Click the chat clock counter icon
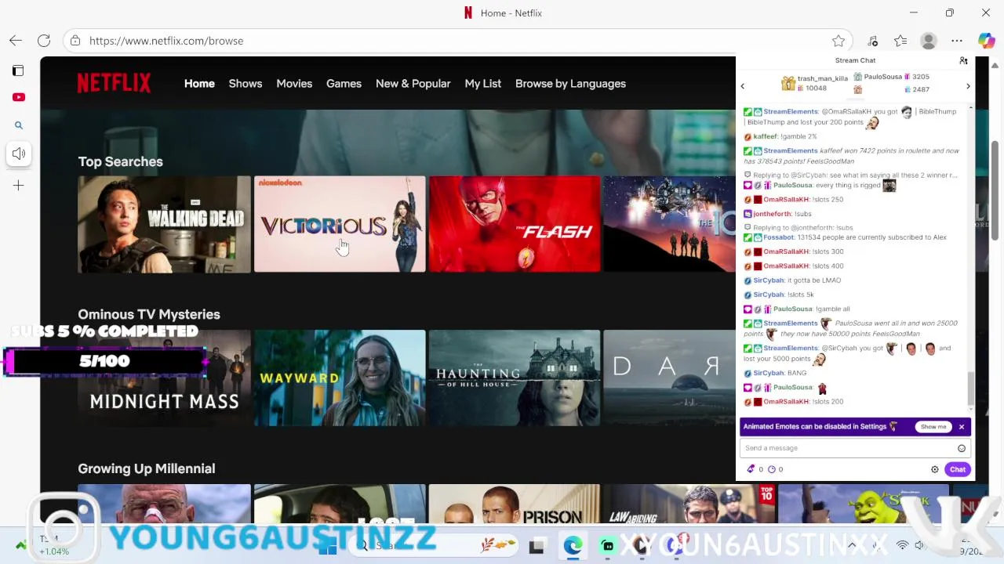Screen dimensions: 1004x564 pos(771,469)
